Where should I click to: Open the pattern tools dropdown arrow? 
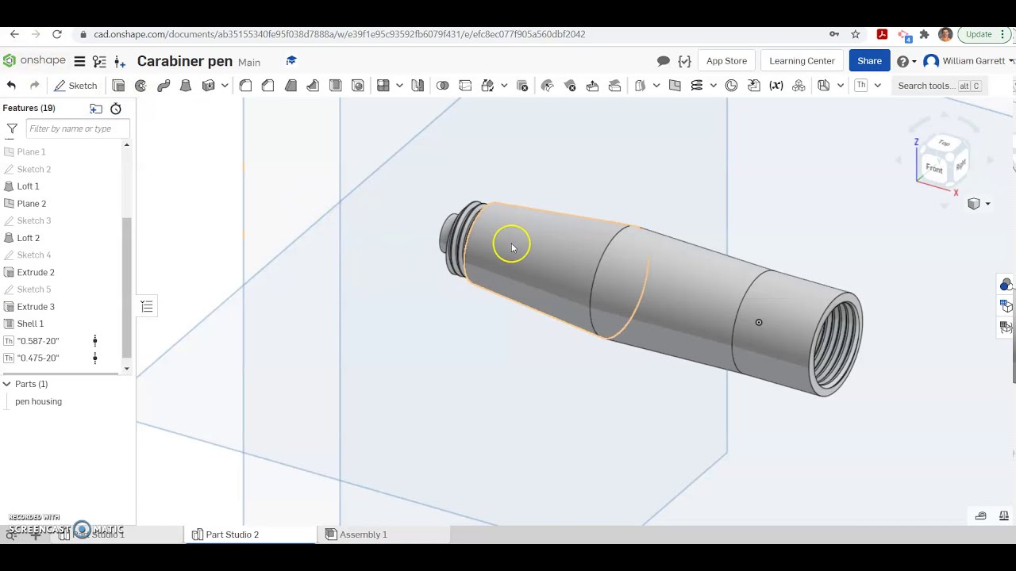coord(399,86)
